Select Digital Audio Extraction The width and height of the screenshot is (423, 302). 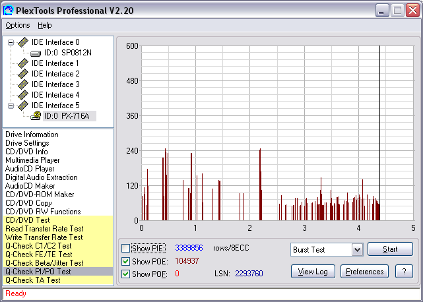coord(42,177)
